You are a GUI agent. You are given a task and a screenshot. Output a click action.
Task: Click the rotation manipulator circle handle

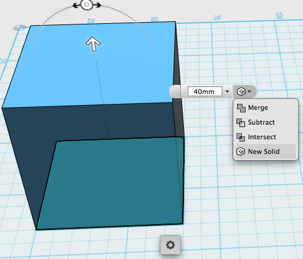click(87, 5)
